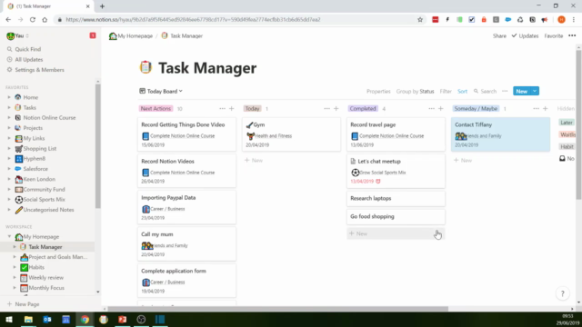Open All Updates in sidebar
This screenshot has height=327, width=582.
point(25,59)
